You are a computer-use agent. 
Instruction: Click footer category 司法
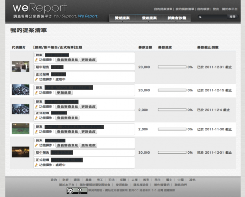click(x=111, y=180)
